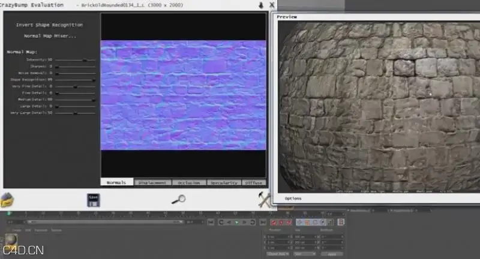
Task: Close the CrazyBump window
Action: [x=272, y=5]
